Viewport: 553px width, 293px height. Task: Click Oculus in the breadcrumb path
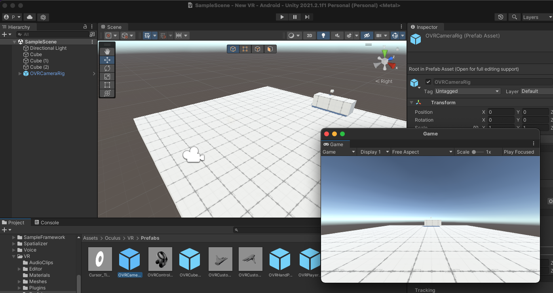(x=112, y=238)
